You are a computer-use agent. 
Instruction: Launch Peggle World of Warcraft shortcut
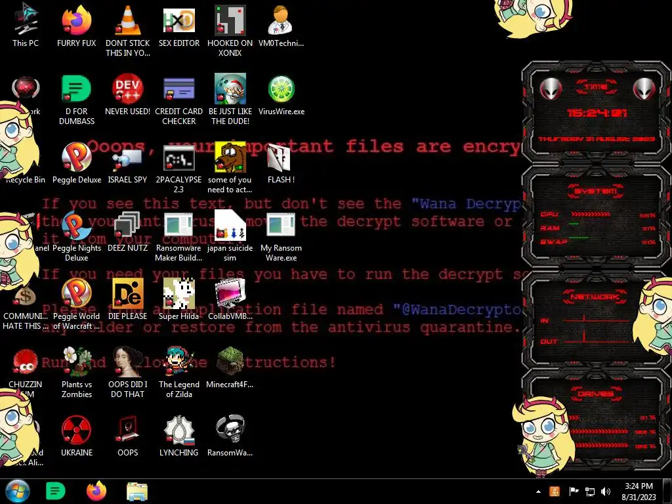(76, 304)
